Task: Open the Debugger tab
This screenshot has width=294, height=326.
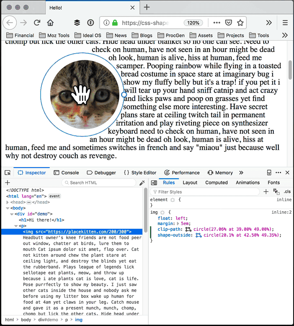Action: pos(101,173)
